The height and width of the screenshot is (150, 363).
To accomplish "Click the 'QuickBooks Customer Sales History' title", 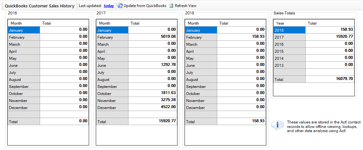I will [40, 6].
